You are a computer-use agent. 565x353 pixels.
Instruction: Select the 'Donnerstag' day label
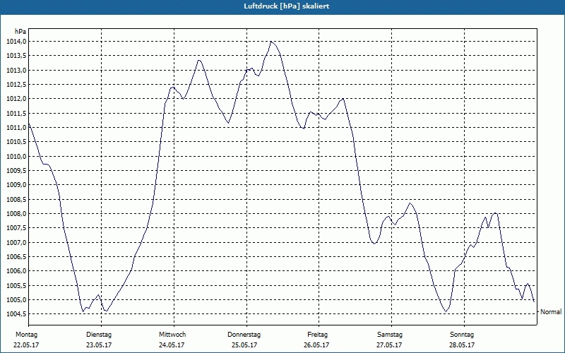pos(244,335)
